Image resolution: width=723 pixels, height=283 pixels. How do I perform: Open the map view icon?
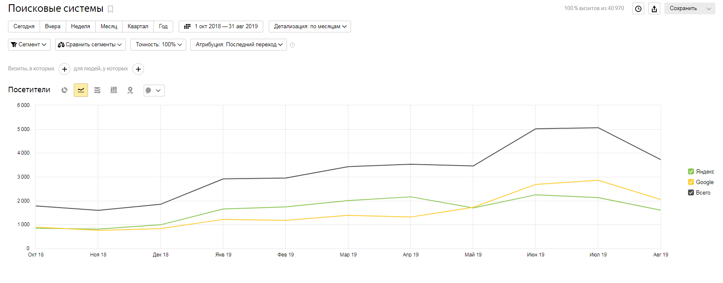130,90
